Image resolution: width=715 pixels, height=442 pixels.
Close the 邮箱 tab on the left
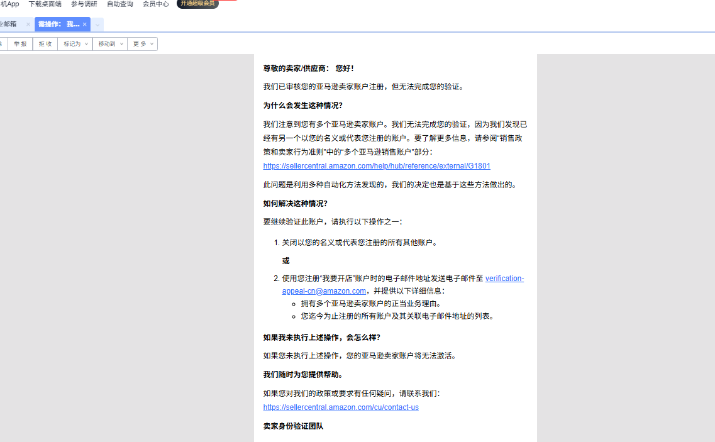[x=28, y=25]
